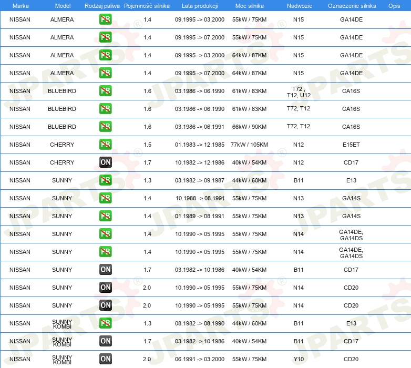Click petrol icon in Cherry E15ET row

click(x=105, y=145)
